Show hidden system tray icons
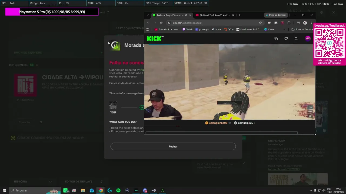Image resolution: width=346 pixels, height=194 pixels. (x=311, y=190)
